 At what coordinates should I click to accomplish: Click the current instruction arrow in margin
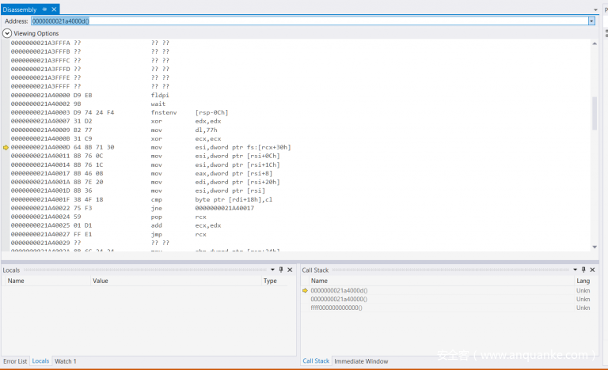tap(6, 147)
